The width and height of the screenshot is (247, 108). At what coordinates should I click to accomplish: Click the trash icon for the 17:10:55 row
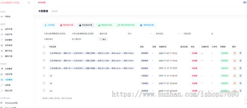240,53
